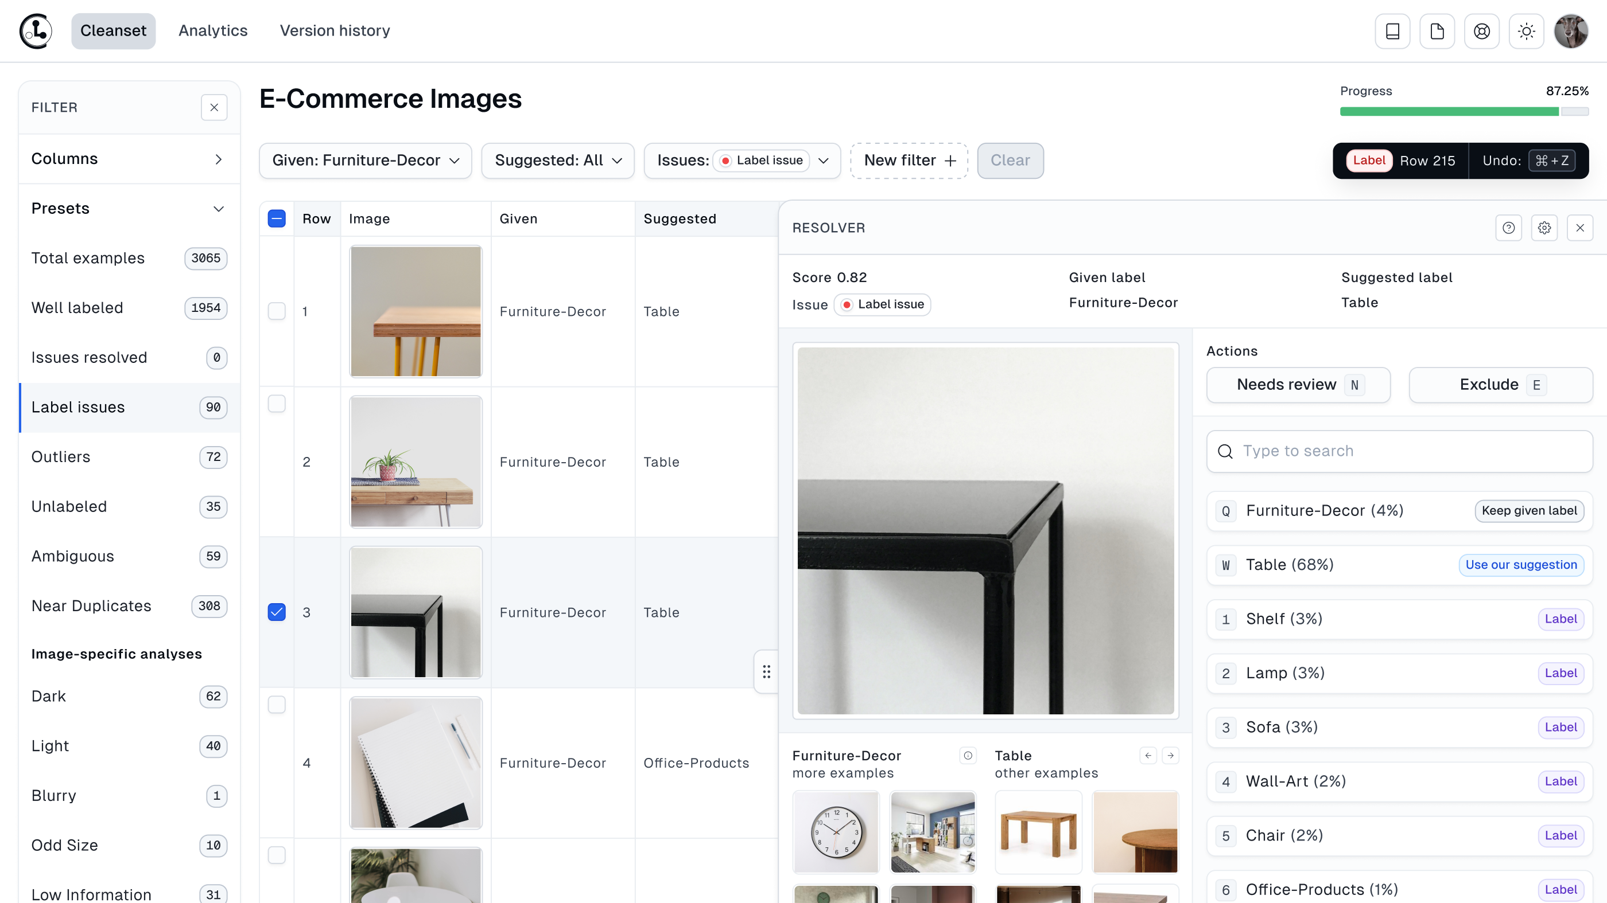Switch to the Cleanset tab

point(113,31)
